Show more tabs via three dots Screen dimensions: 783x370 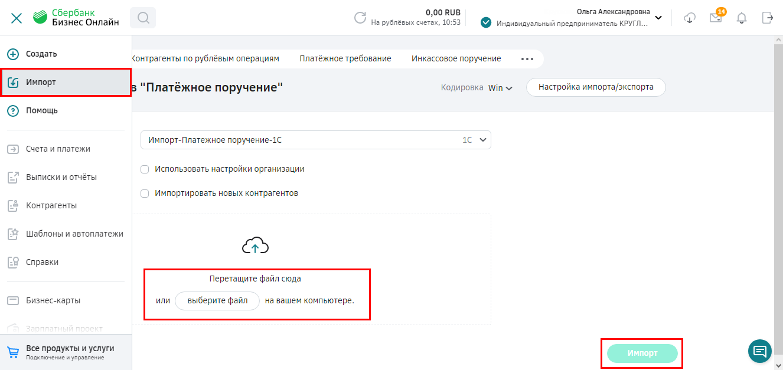click(x=527, y=59)
